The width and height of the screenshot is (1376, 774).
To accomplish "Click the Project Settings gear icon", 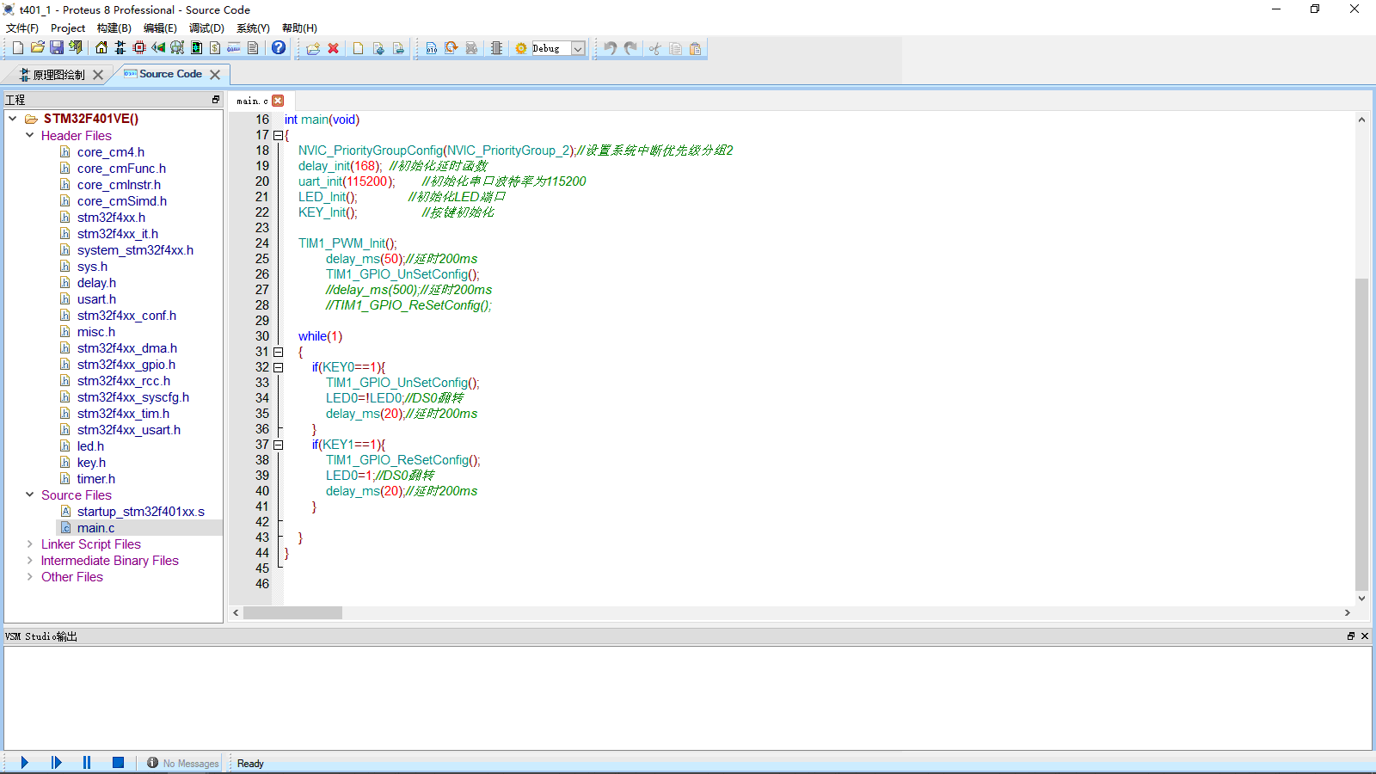I will click(521, 48).
